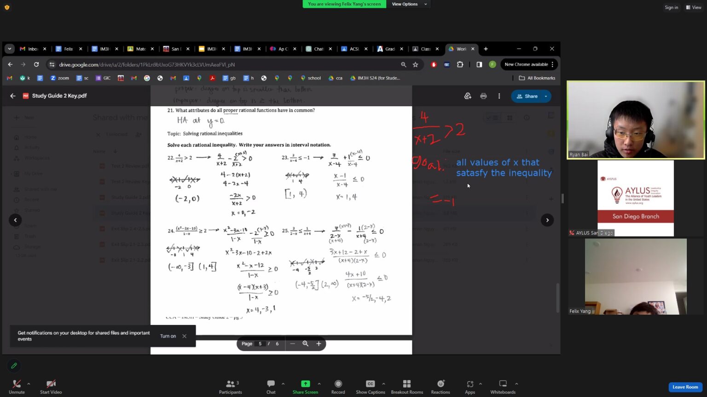The height and width of the screenshot is (397, 707).
Task: Click the Leave Room button
Action: (x=685, y=387)
